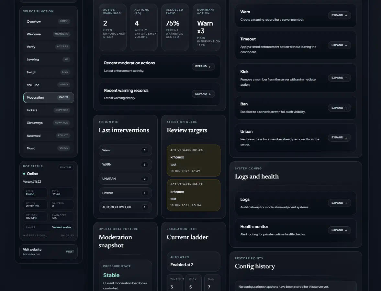This screenshot has height=291, width=381.
Task: Expand the Unban action panel
Action: 339,138
